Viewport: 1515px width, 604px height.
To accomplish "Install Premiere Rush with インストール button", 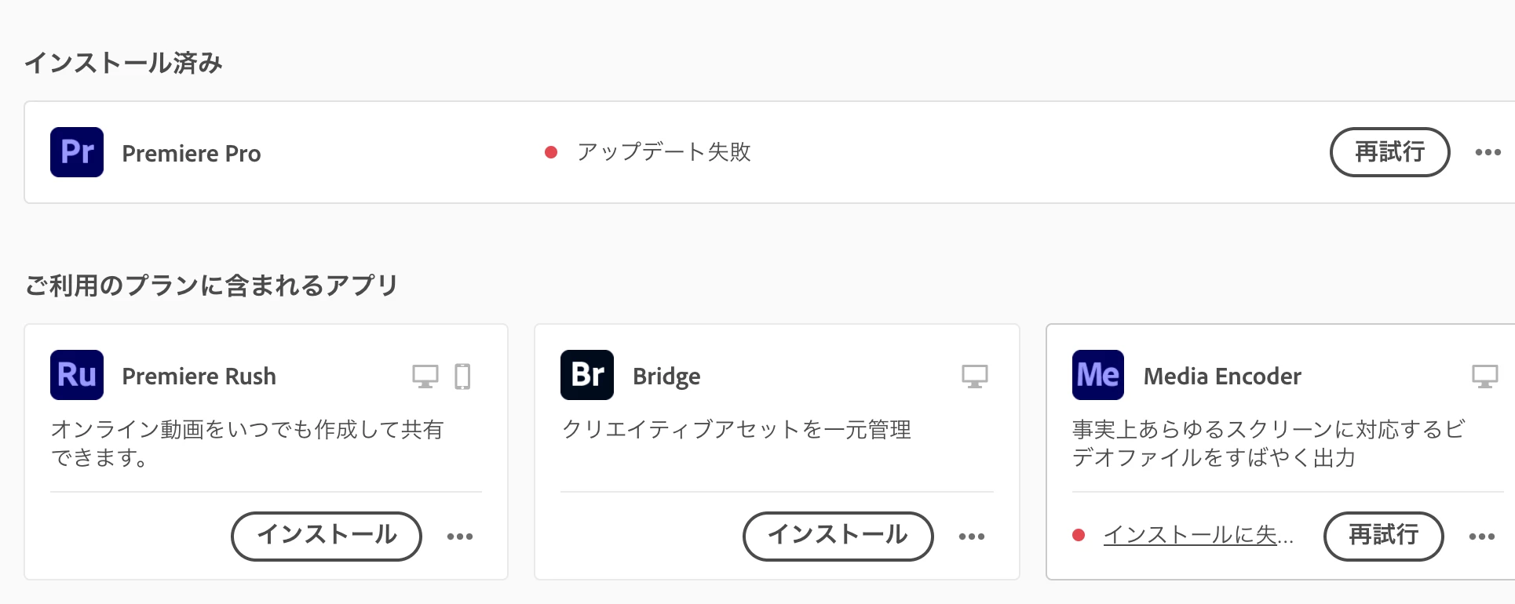I will [x=327, y=537].
